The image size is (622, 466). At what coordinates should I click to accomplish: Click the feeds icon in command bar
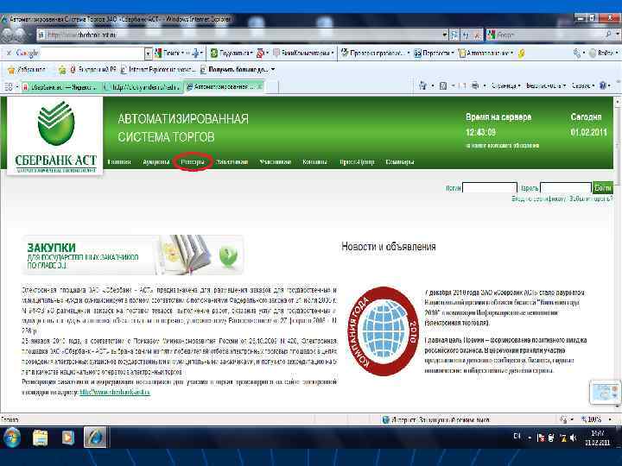tap(443, 85)
